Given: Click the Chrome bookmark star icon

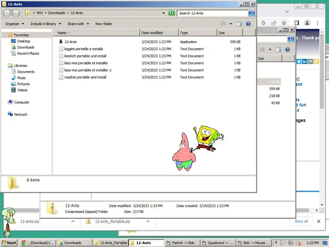Looking at the screenshot, I should pos(284,23).
